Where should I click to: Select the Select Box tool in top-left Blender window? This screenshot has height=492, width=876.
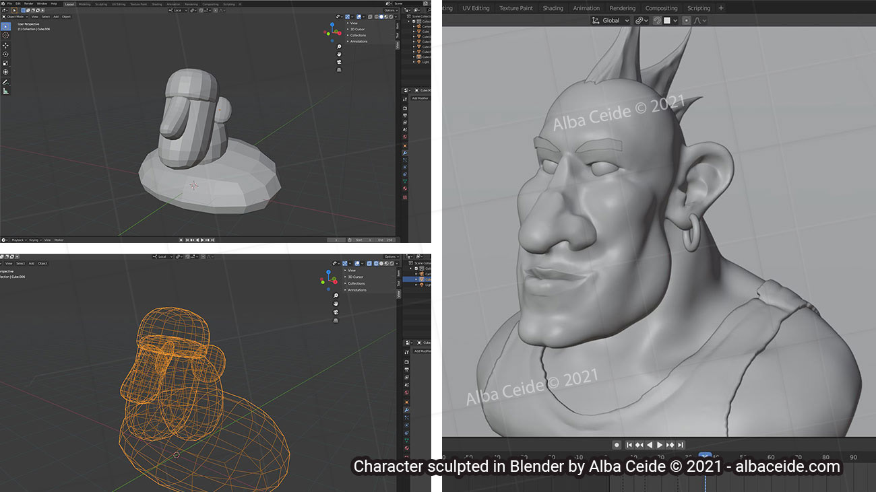pos(5,27)
